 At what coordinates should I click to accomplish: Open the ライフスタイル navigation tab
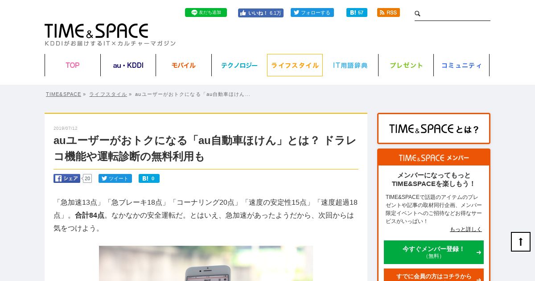(295, 65)
